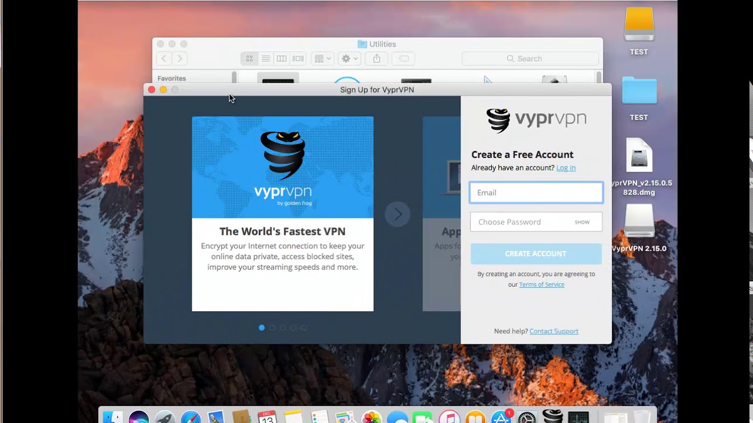
Task: Advance carousel with next arrow button
Action: click(398, 214)
